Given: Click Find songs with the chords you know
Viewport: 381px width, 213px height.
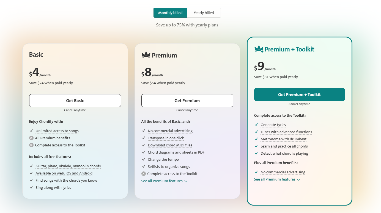Looking at the screenshot, I should tap(66, 181).
